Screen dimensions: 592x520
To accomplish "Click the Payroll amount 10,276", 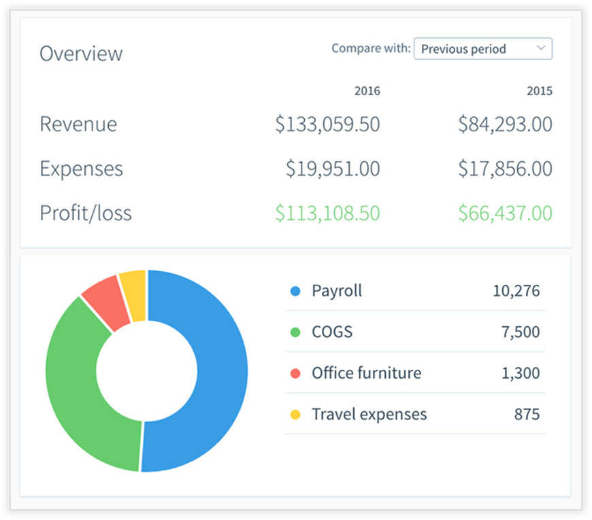I will point(516,291).
